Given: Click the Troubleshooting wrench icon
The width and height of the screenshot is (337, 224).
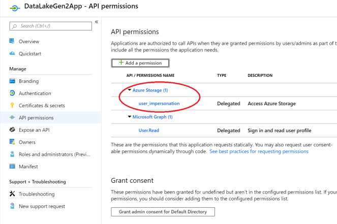Looking at the screenshot, I should pyautogui.click(x=12, y=194).
